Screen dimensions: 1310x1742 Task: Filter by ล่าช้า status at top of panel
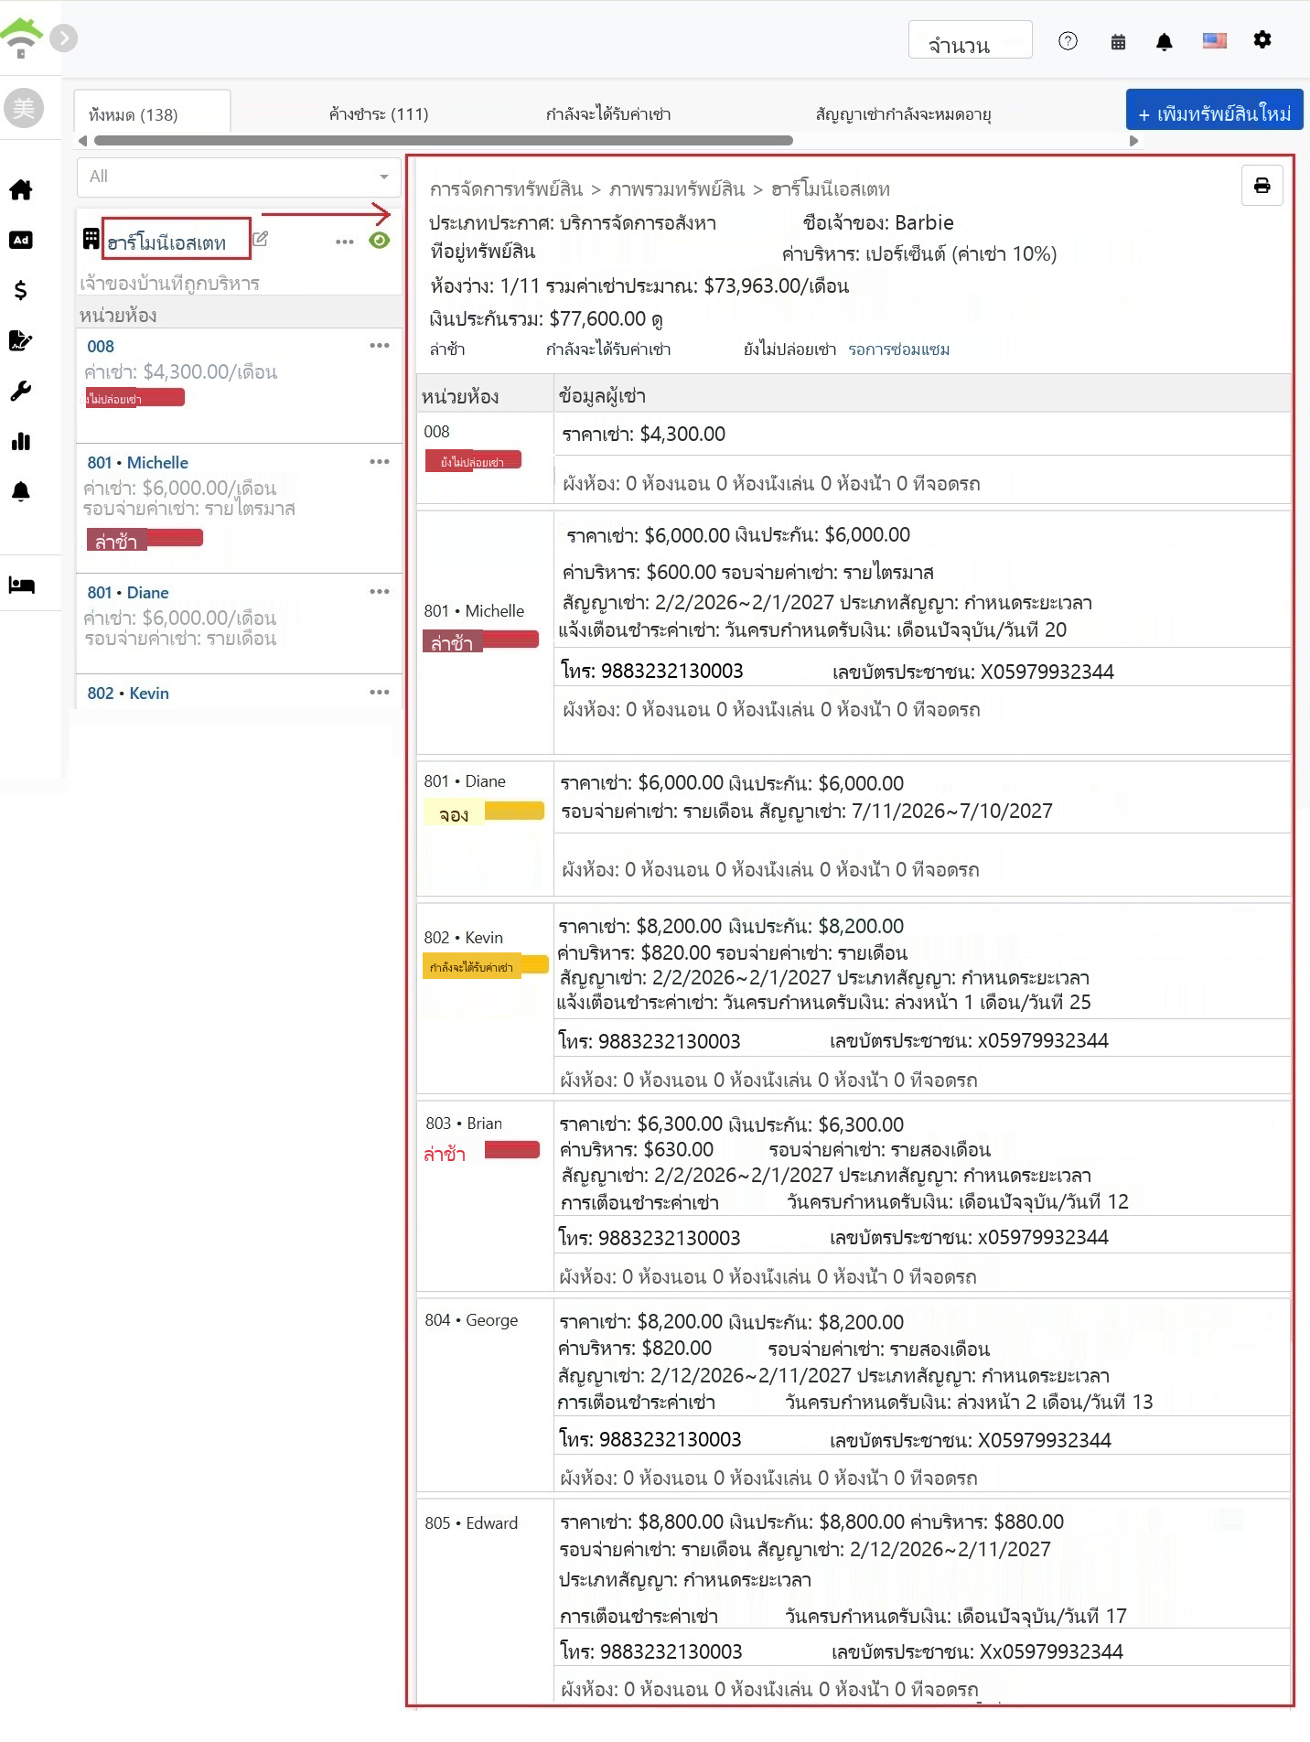pos(447,349)
